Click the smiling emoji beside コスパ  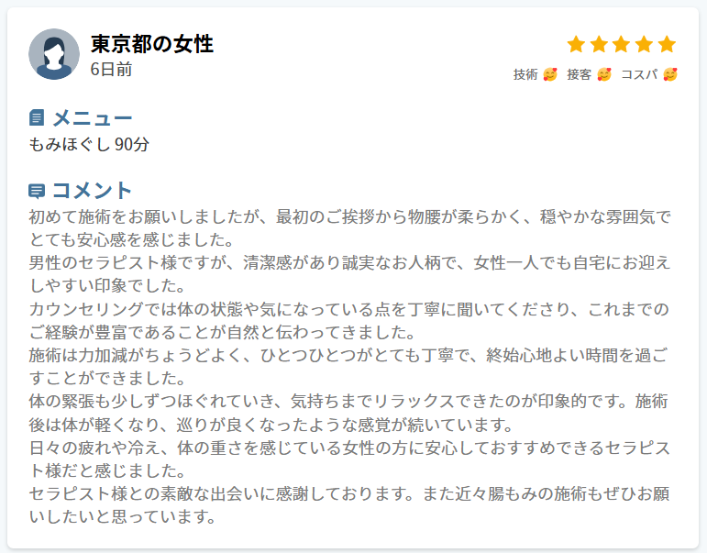[670, 74]
